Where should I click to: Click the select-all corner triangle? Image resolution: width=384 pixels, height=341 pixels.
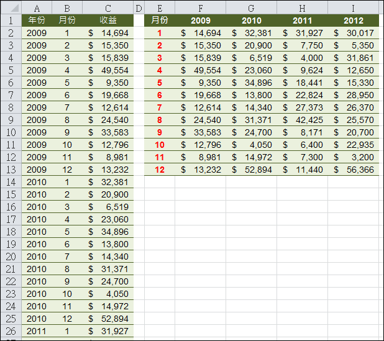click(x=11, y=8)
